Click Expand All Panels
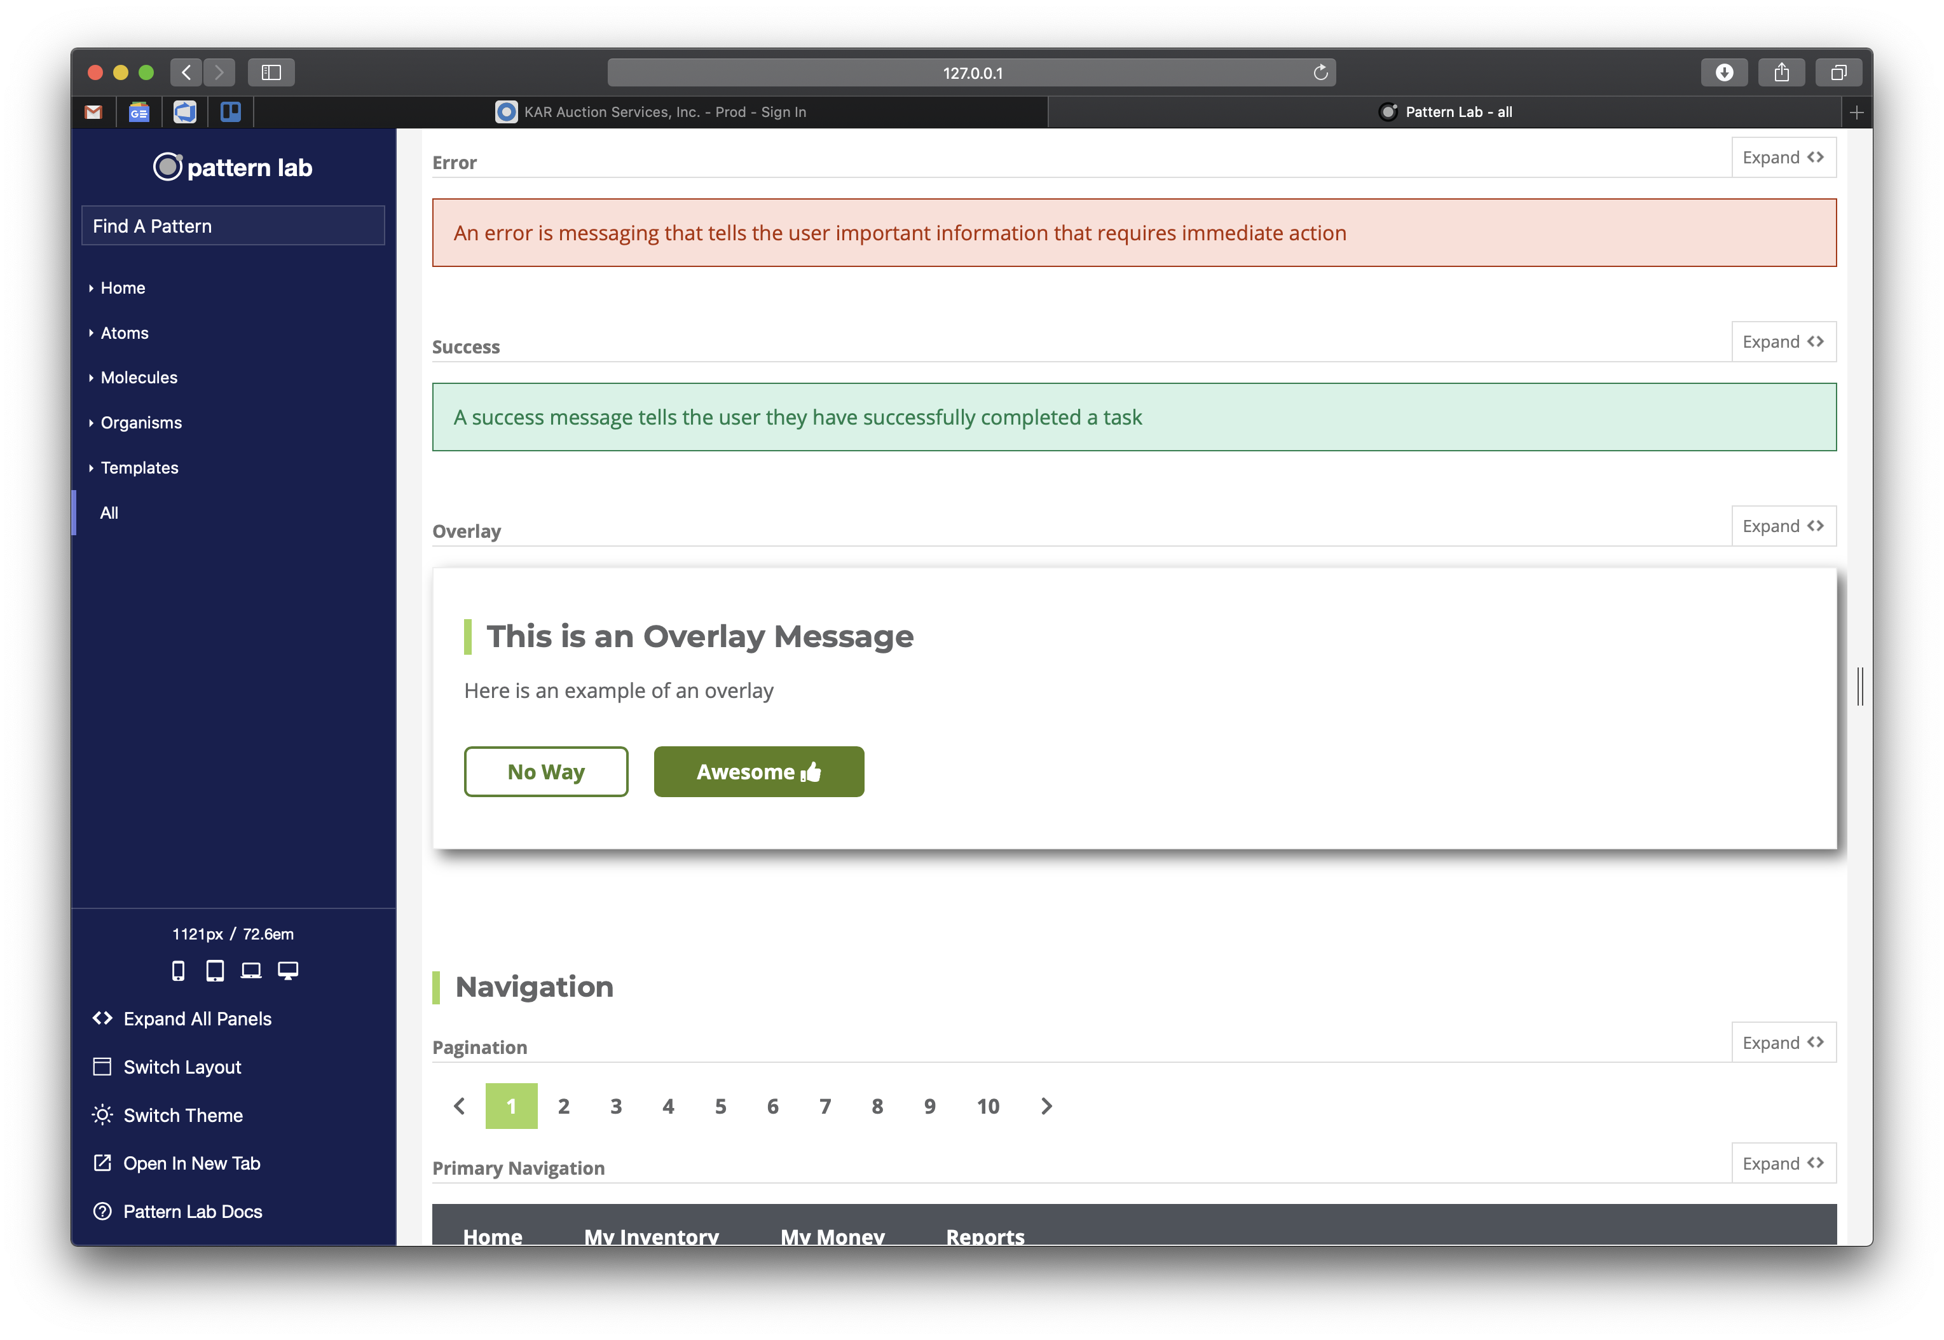Viewport: 1944px width, 1340px height. click(182, 1018)
